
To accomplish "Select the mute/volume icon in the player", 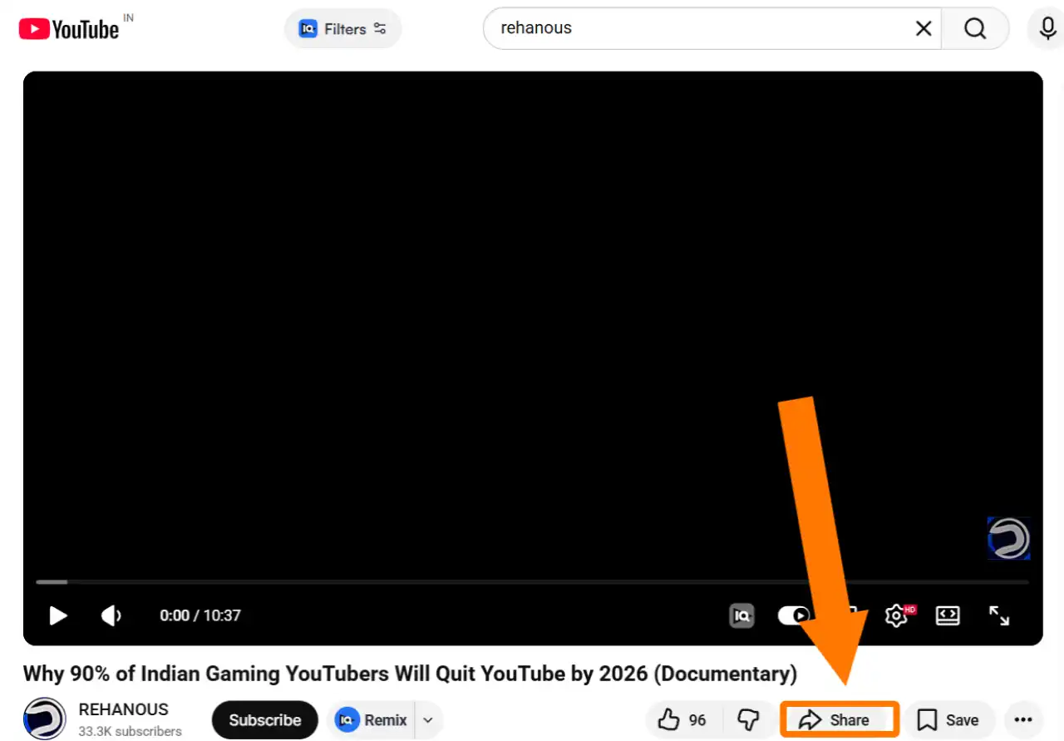I will tap(111, 615).
